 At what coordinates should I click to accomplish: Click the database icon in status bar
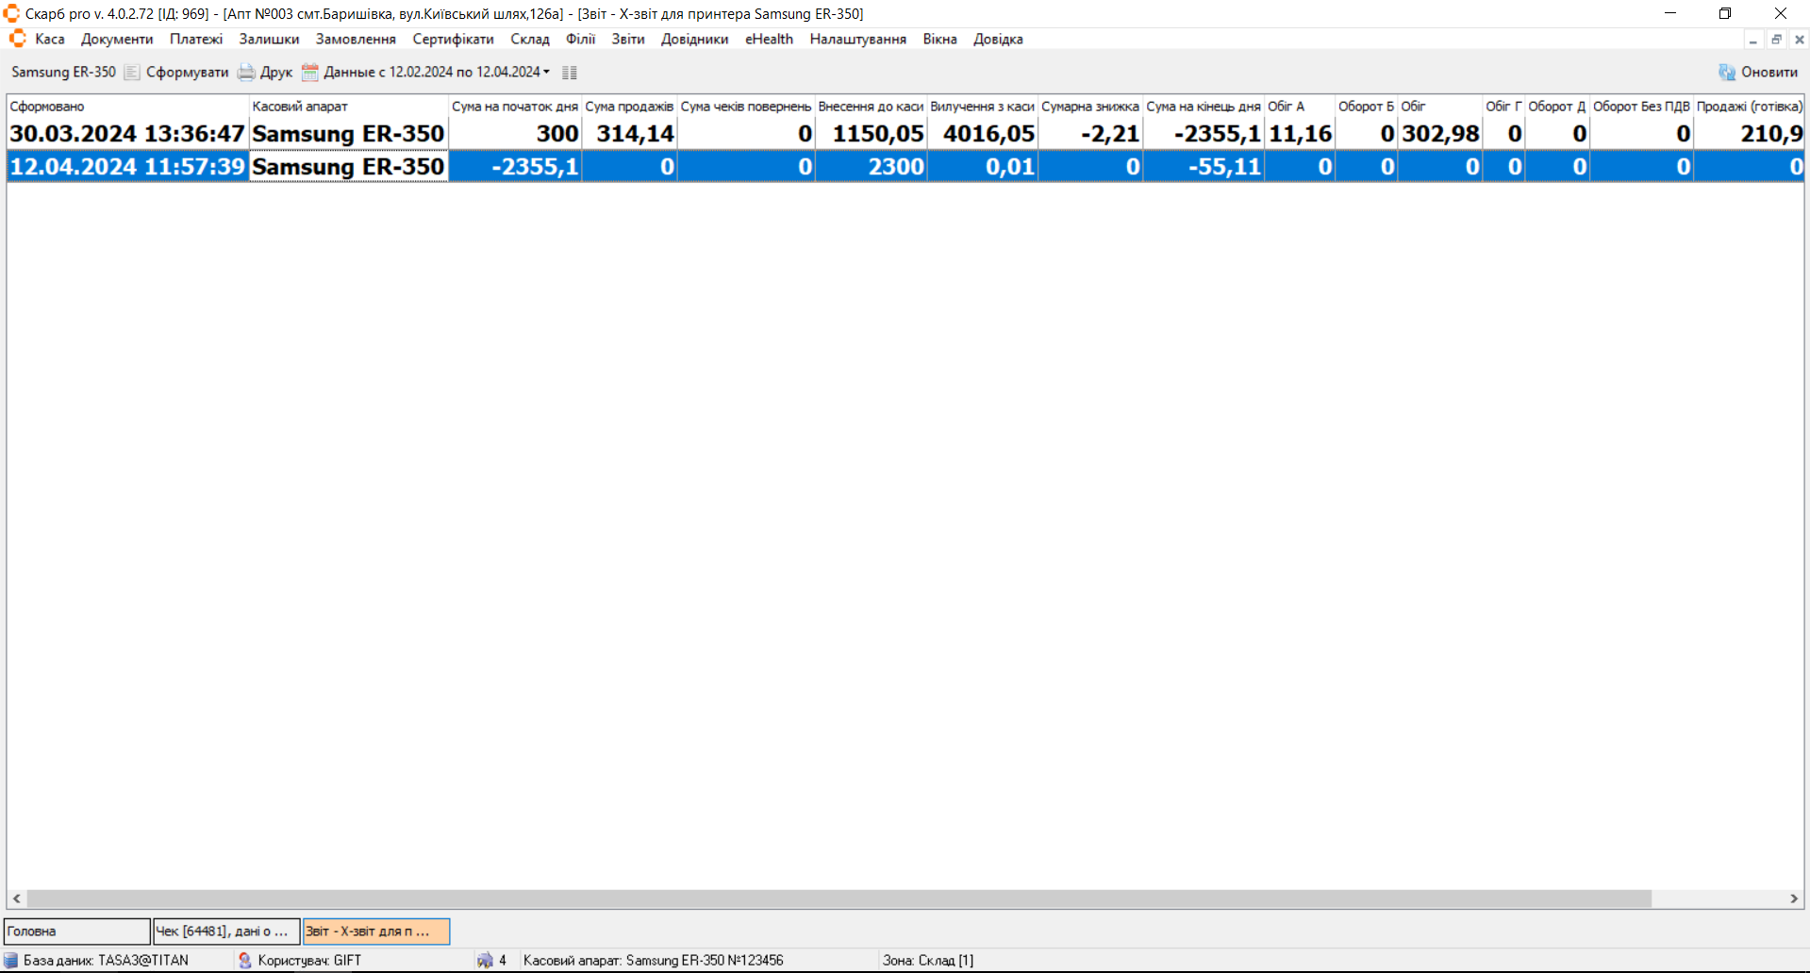click(11, 960)
